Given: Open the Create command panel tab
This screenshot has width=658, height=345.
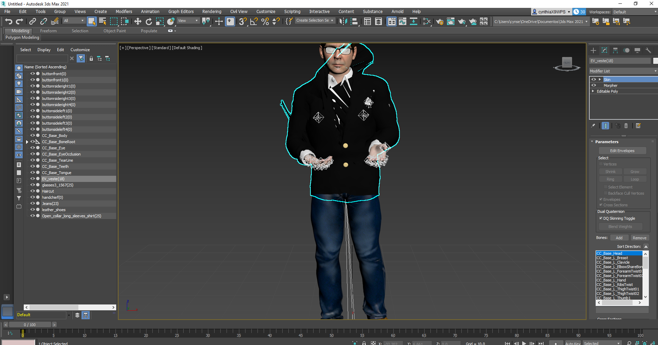Looking at the screenshot, I should pyautogui.click(x=593, y=50).
